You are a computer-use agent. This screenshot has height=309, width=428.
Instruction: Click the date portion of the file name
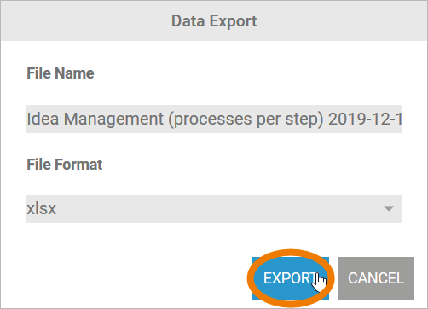pyautogui.click(x=365, y=119)
